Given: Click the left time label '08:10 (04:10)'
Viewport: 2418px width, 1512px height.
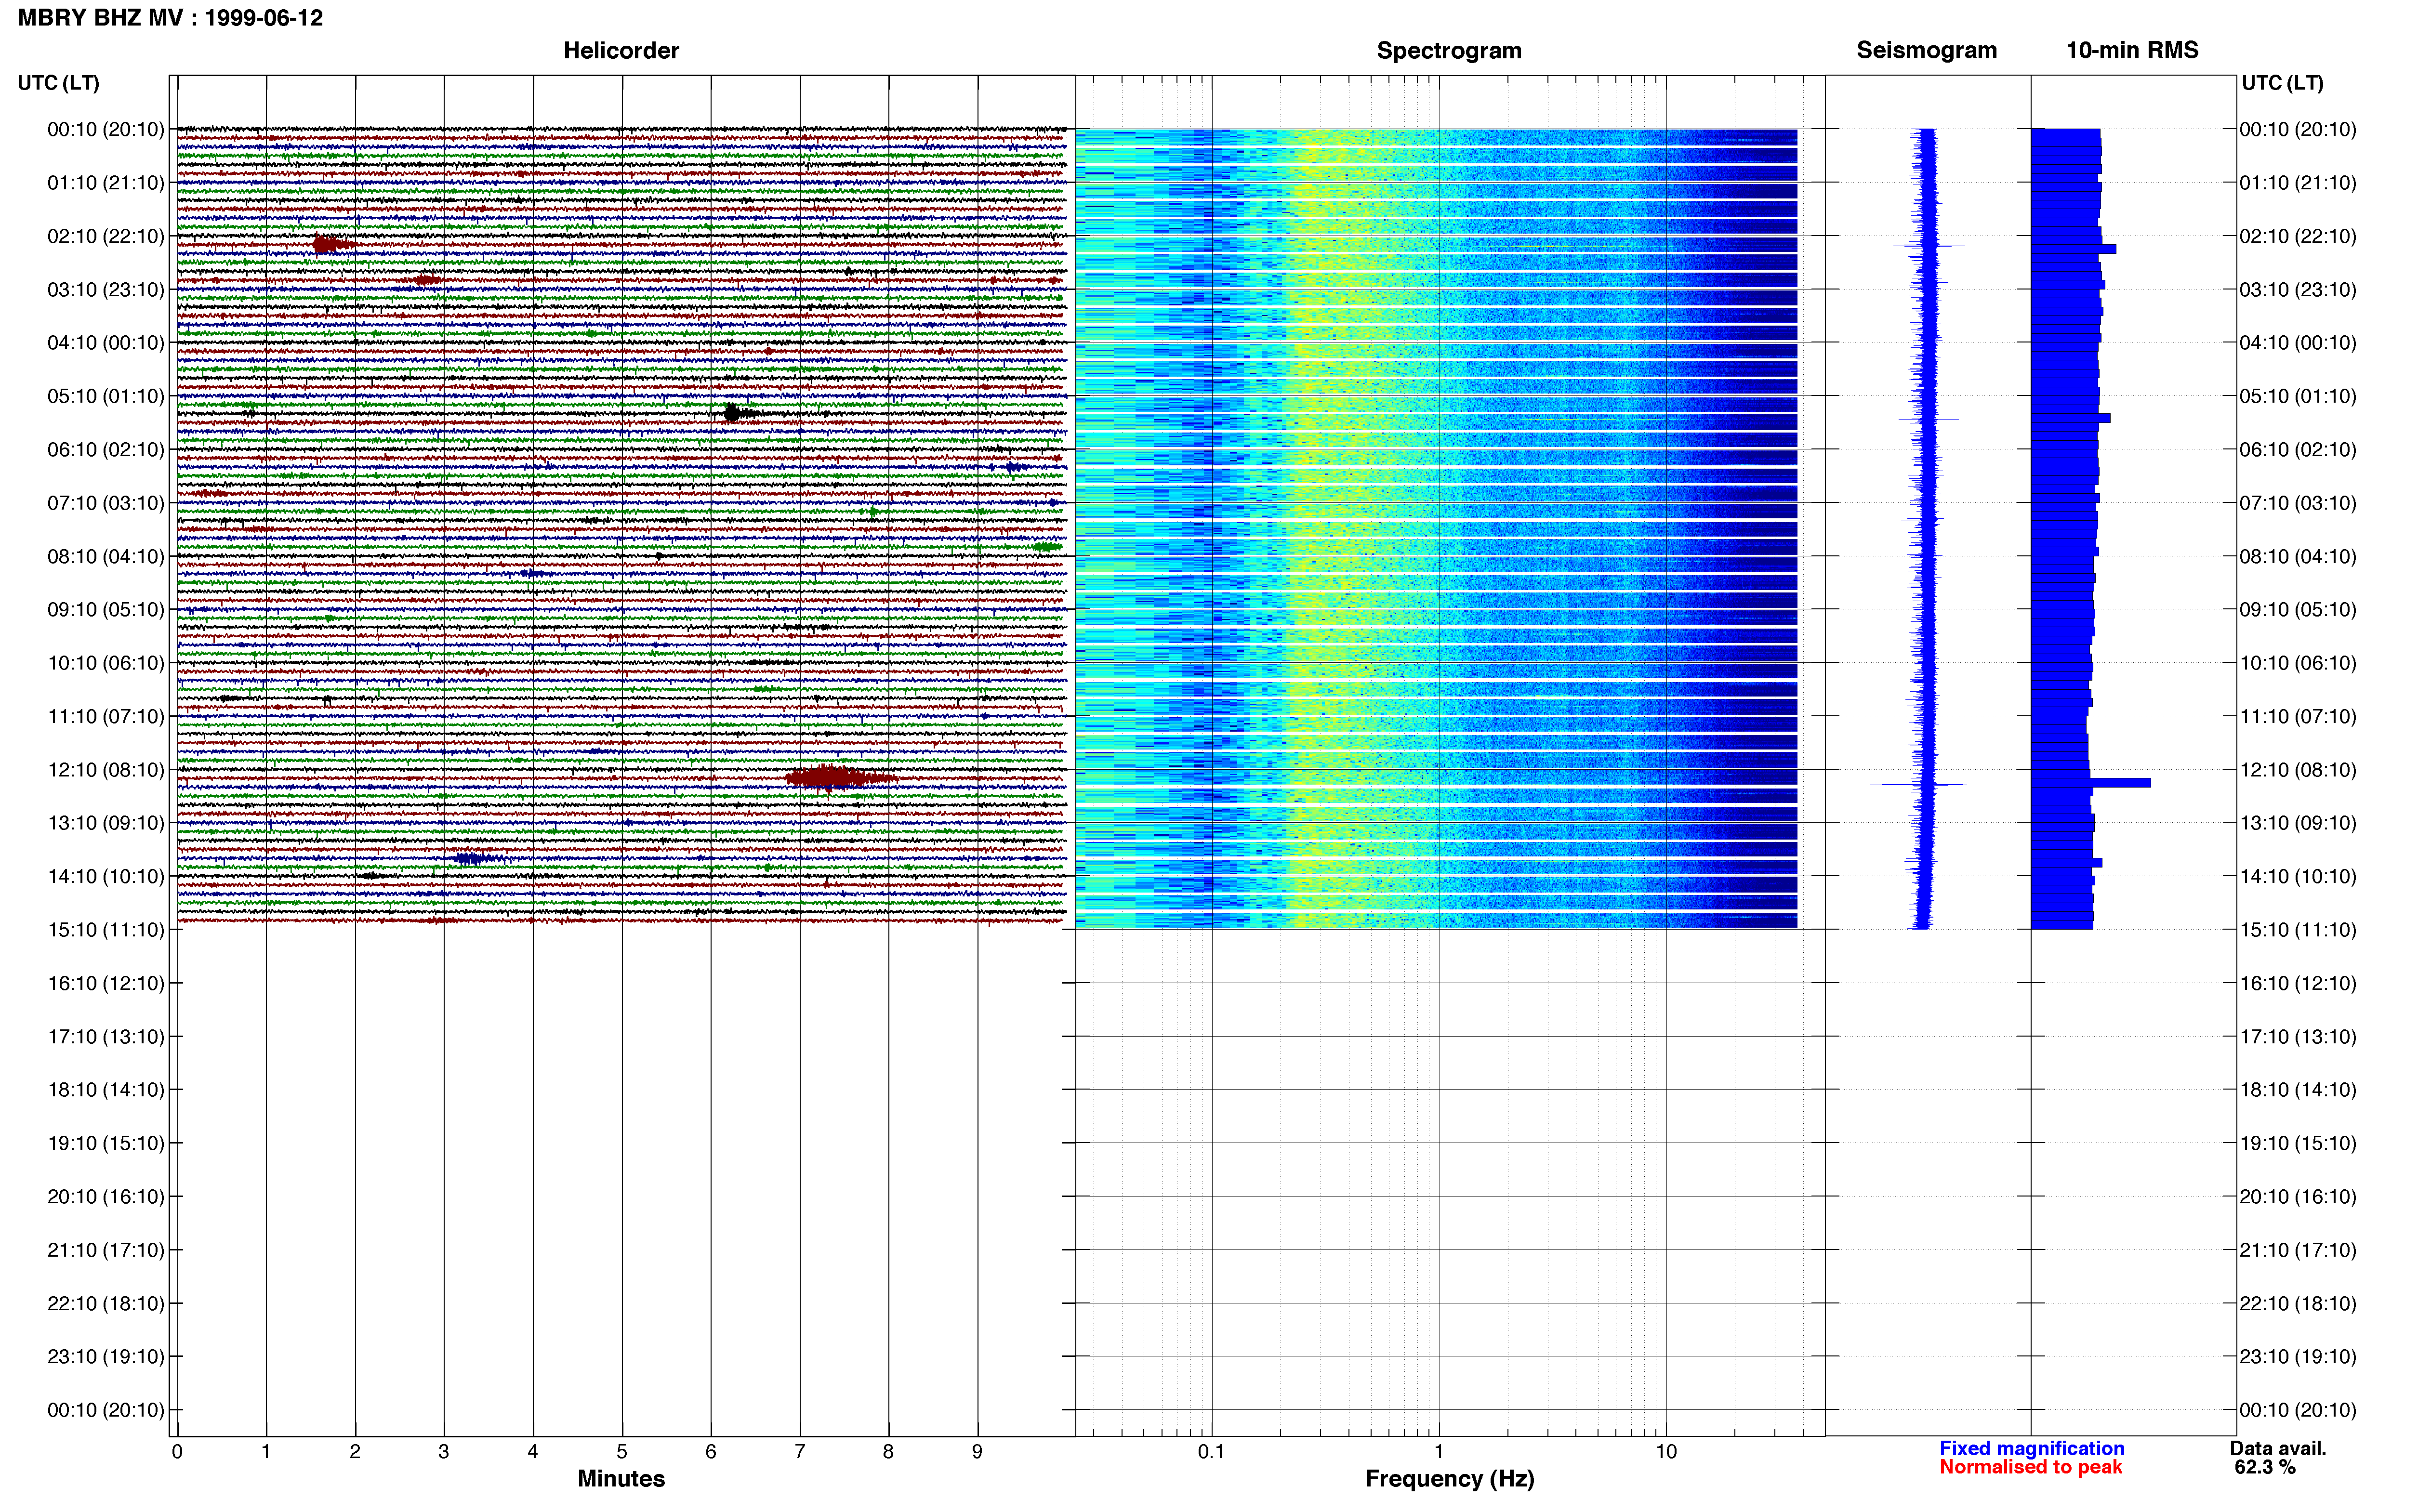Looking at the screenshot, I should point(105,556).
